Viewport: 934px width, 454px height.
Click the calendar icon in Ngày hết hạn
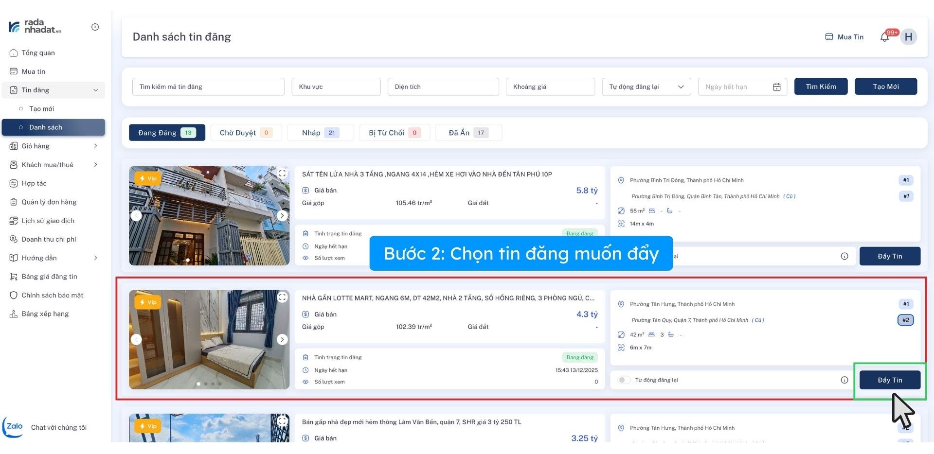click(x=777, y=87)
